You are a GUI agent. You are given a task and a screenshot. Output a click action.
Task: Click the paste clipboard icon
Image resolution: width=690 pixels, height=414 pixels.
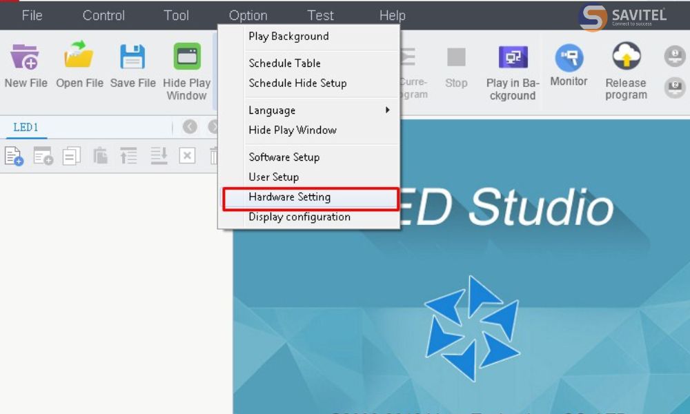pos(100,156)
